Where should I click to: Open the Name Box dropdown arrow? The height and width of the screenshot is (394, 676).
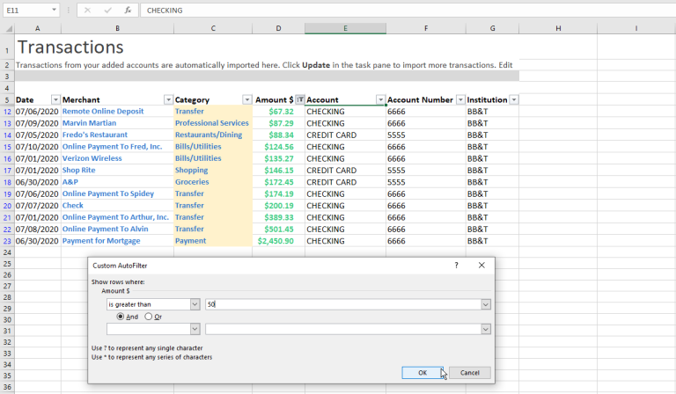click(54, 10)
